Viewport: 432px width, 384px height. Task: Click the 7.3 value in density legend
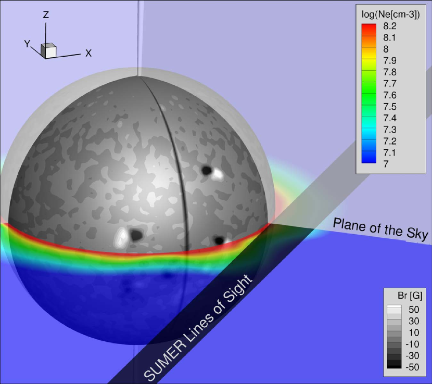coord(390,130)
